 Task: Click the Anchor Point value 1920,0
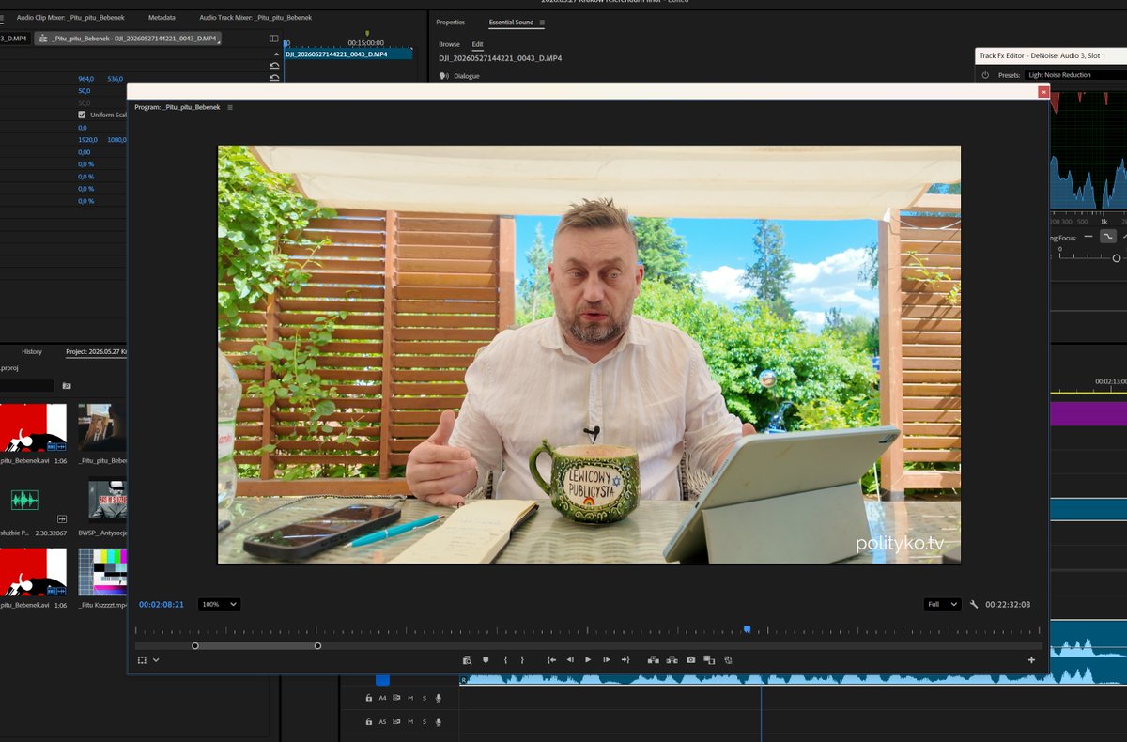(86, 139)
